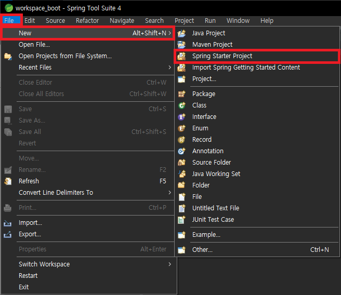
Task: Open the Project menu
Action: pos(184,21)
